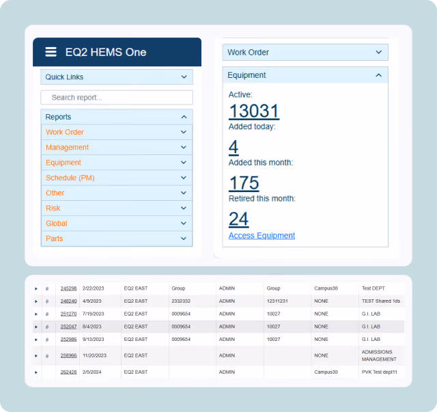The width and height of the screenshot is (437, 412).
Task: Click G.I. LAB in row 252986
Action: coord(371,340)
